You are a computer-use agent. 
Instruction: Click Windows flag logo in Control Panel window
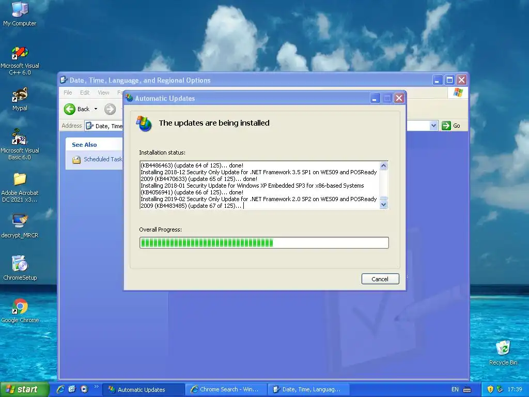tap(458, 93)
